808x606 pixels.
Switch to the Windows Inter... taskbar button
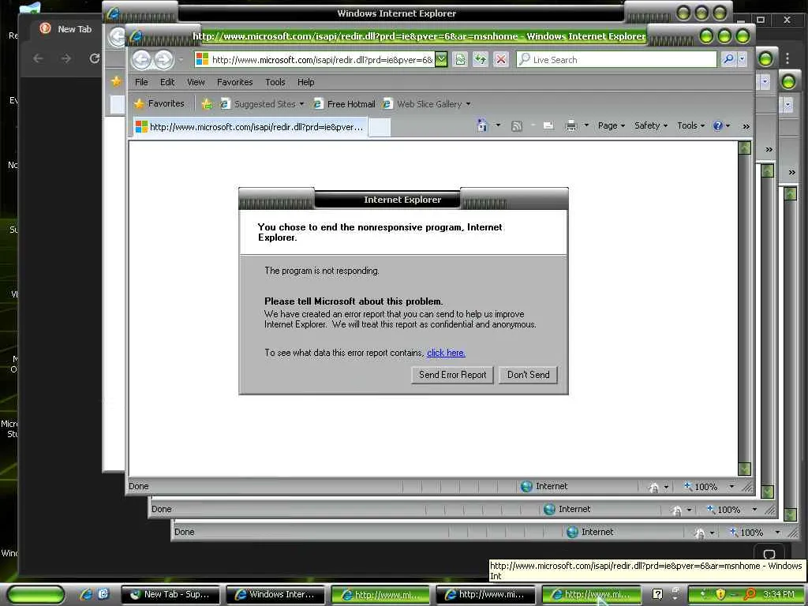[275, 594]
